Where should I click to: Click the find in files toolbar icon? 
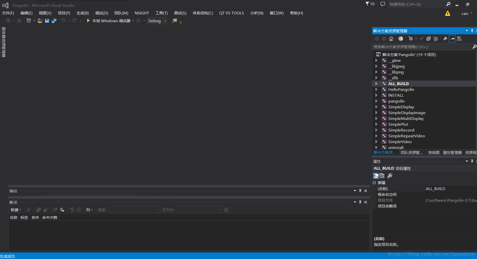(175, 21)
